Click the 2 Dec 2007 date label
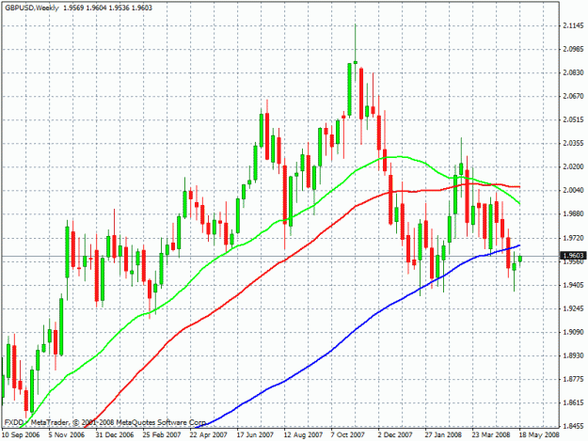The width and height of the screenshot is (588, 441). (x=395, y=434)
